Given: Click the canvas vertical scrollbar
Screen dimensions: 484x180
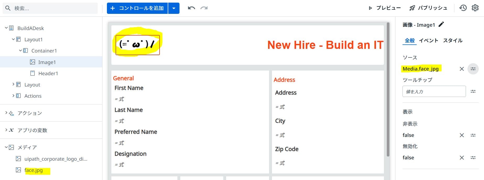Looking at the screenshot, I should [388, 89].
